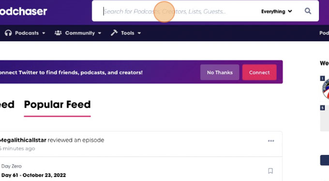Switch to the Popular Feed tab

[57, 104]
